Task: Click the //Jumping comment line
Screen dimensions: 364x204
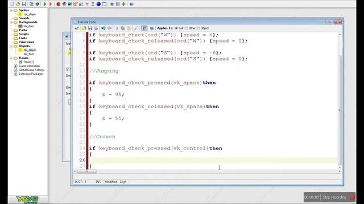Action: click(x=104, y=71)
